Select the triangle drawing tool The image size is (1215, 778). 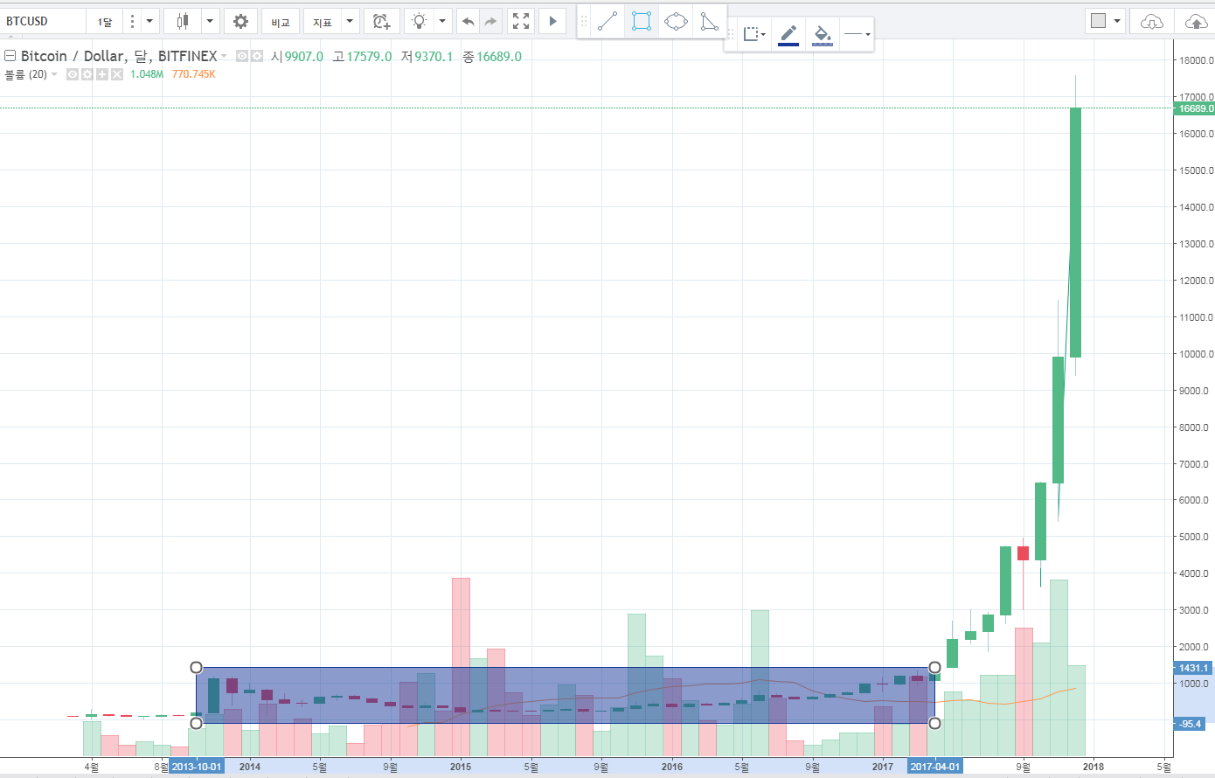coord(710,21)
